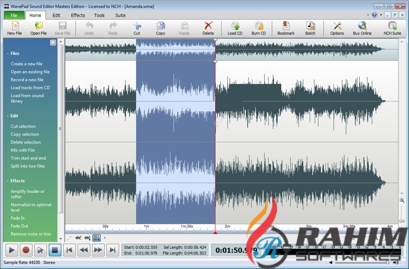Viewport: 409px width, 269px height.
Task: Open the File menu tab
Action: 14,15
